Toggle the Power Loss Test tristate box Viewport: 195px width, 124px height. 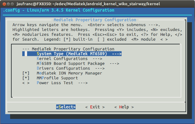point(26,83)
